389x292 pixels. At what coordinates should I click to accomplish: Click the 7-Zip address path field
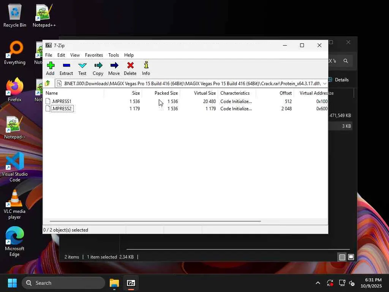point(188,84)
